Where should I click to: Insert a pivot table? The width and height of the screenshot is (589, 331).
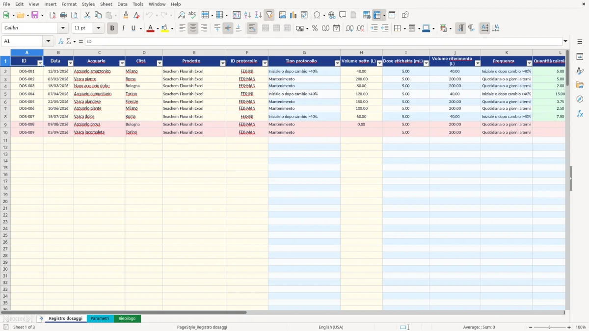point(304,15)
